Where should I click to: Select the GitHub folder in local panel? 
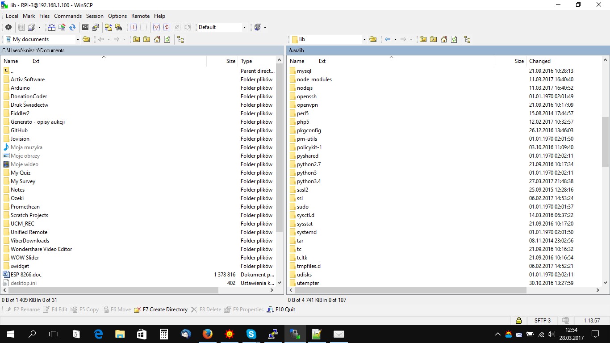(x=19, y=130)
